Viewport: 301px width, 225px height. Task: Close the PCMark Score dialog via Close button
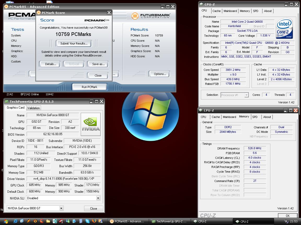coord(98,75)
